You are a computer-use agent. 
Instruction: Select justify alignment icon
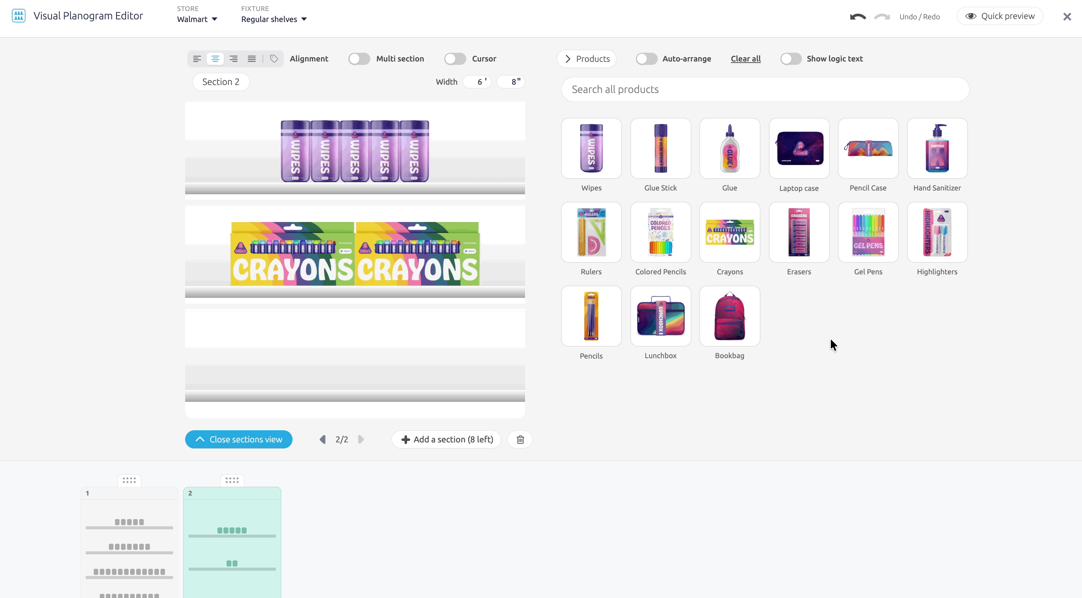[252, 59]
